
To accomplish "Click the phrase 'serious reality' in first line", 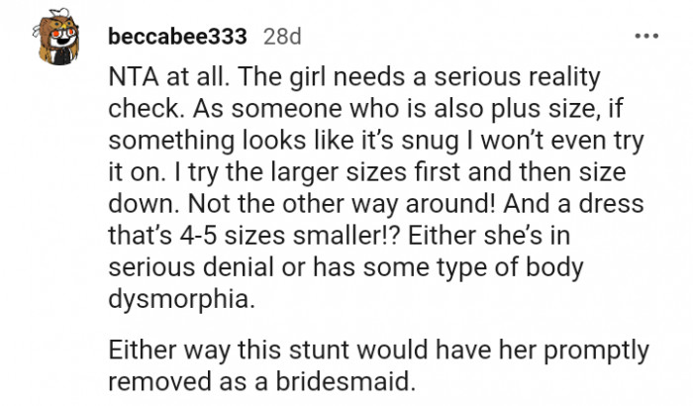I will [517, 77].
